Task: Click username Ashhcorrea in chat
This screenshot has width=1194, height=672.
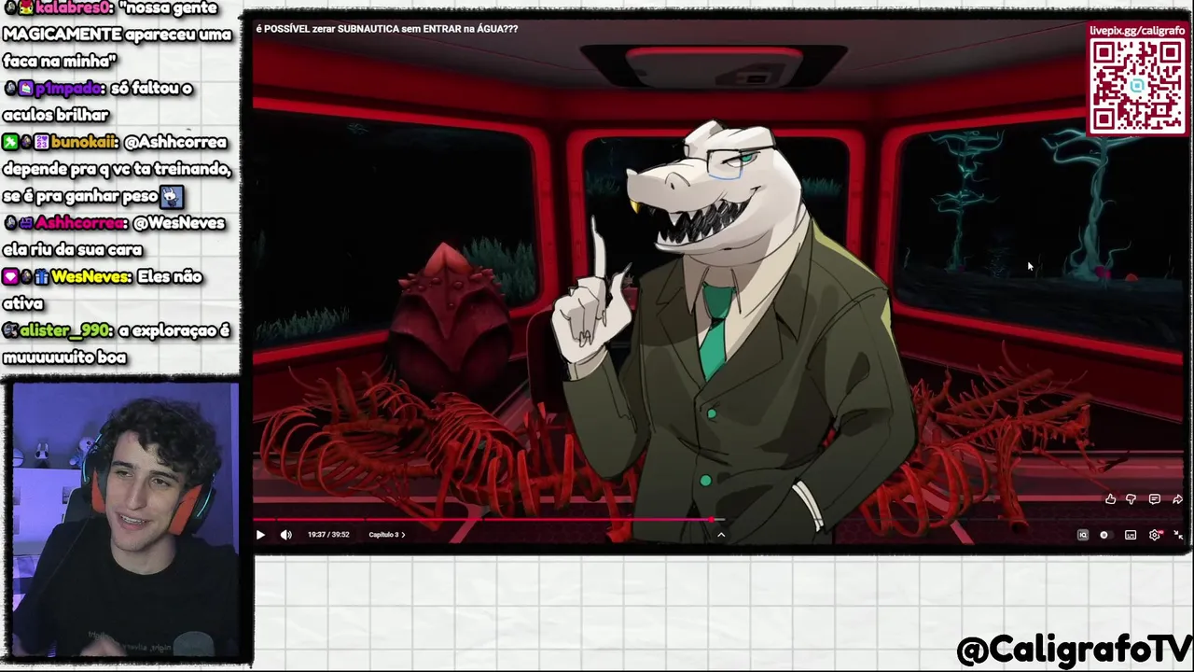Action: point(80,223)
